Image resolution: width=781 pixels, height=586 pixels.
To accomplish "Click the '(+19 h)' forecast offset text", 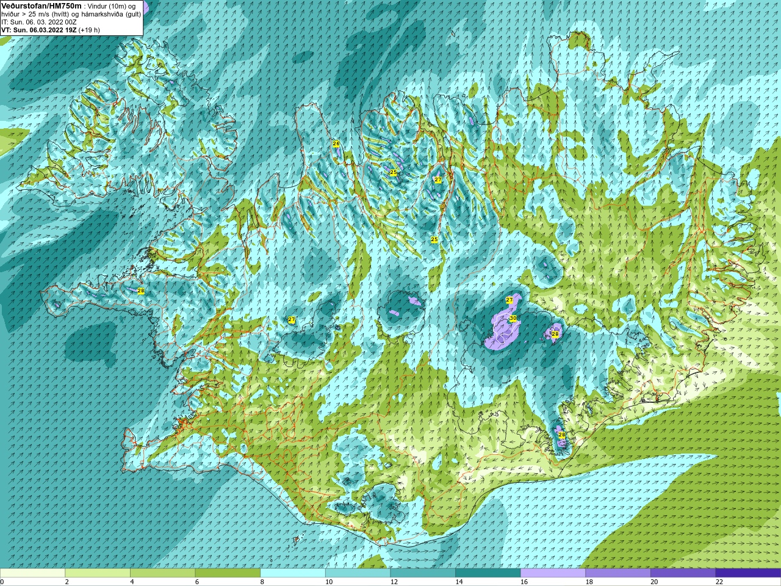I will [x=89, y=30].
